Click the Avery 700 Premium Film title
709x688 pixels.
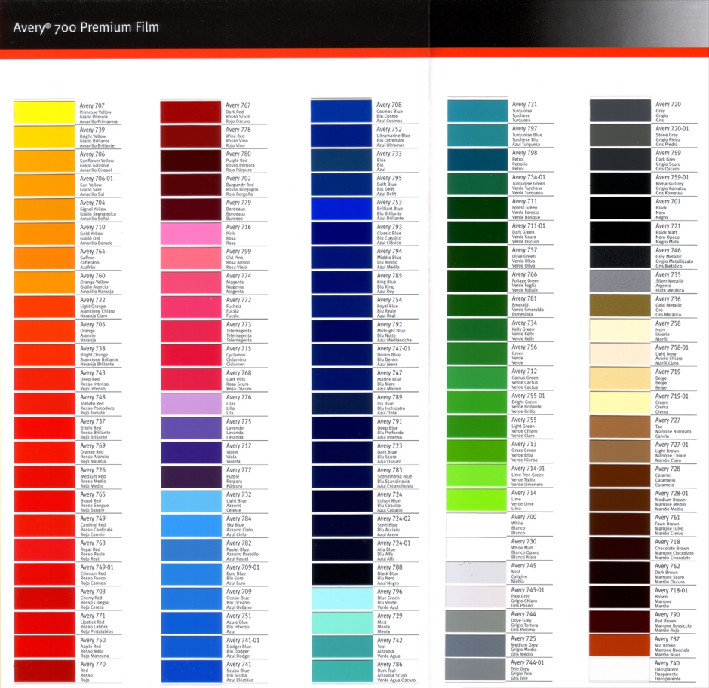(x=86, y=29)
